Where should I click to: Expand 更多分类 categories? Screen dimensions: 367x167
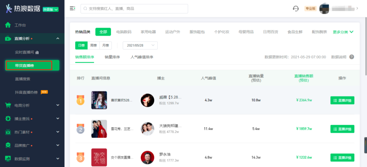[x=343, y=32]
